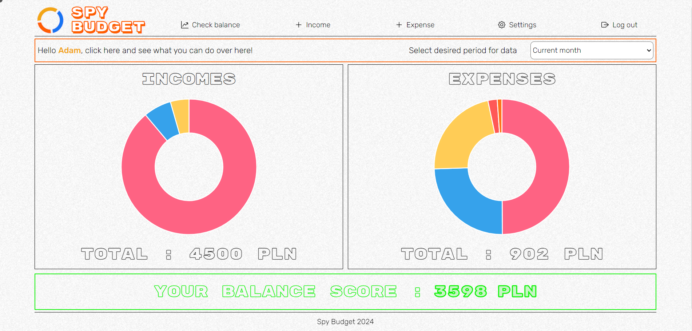Click the plus icon next to Expense
This screenshot has width=692, height=331.
point(399,25)
